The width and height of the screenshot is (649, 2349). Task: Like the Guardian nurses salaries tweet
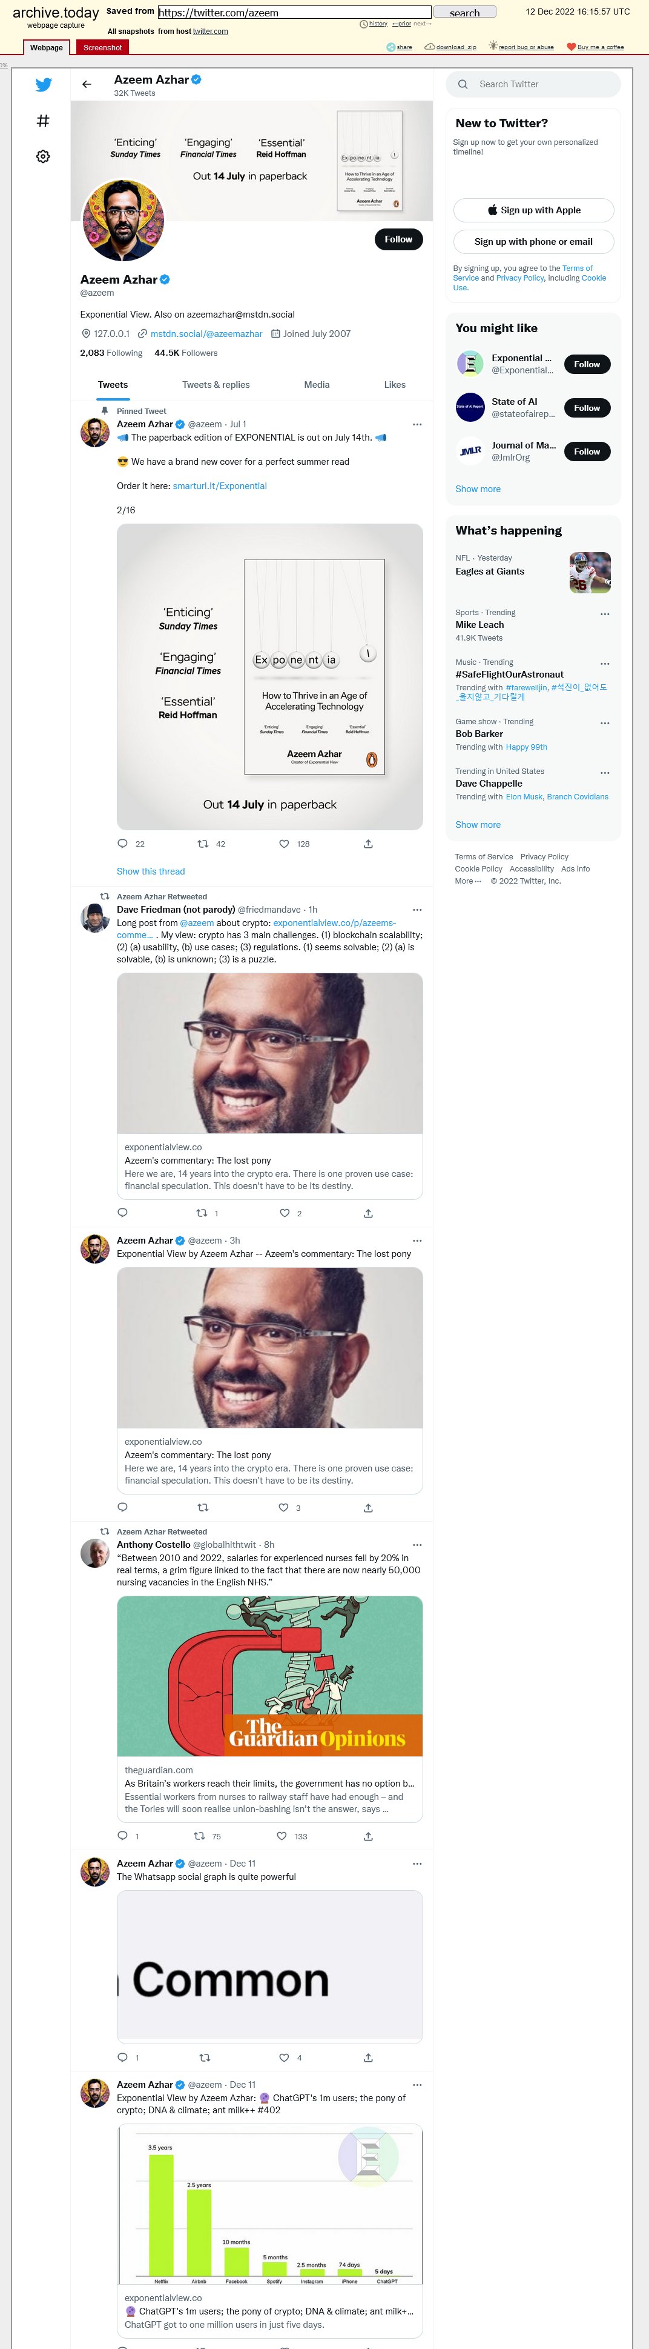pyautogui.click(x=283, y=1836)
